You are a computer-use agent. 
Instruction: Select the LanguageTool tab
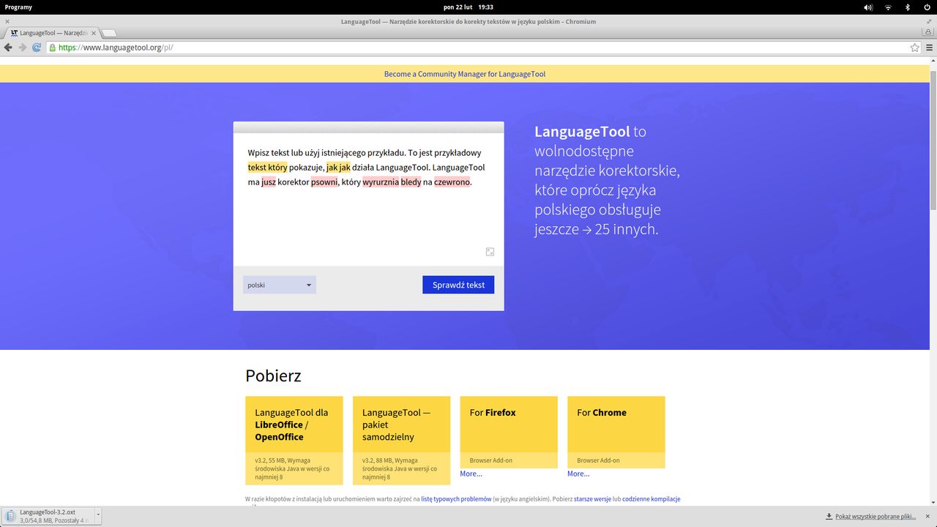[51, 33]
